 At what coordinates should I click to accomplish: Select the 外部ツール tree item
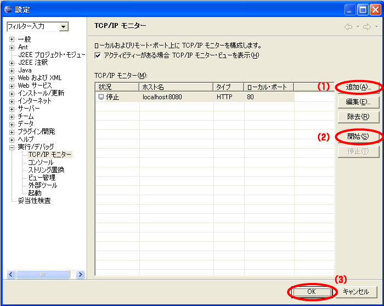click(43, 185)
